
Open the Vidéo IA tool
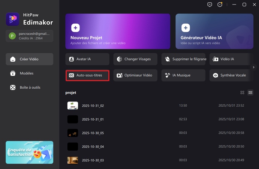coord(229,59)
